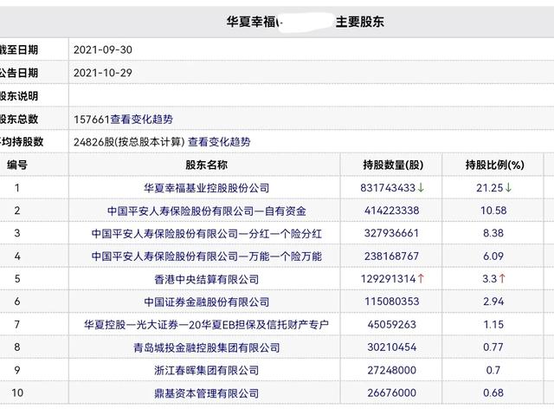Select the 股东名称 column header
Viewport: 554px width, 415px height.
click(206, 165)
